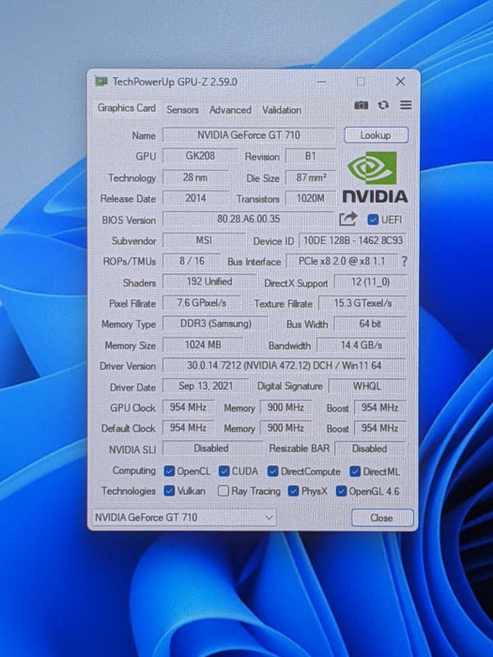Click the Default Clock row Boost 954 MHz

click(x=379, y=428)
